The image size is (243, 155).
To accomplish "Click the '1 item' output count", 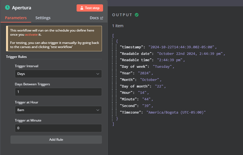I will [x=118, y=26].
